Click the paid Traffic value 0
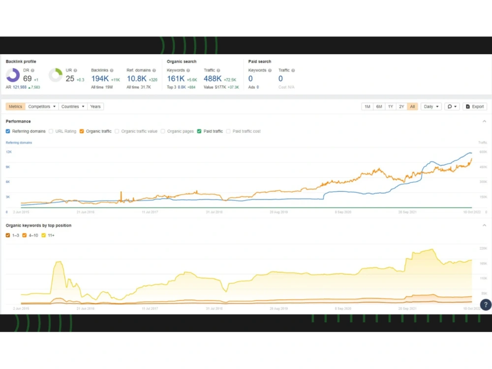 [280, 79]
